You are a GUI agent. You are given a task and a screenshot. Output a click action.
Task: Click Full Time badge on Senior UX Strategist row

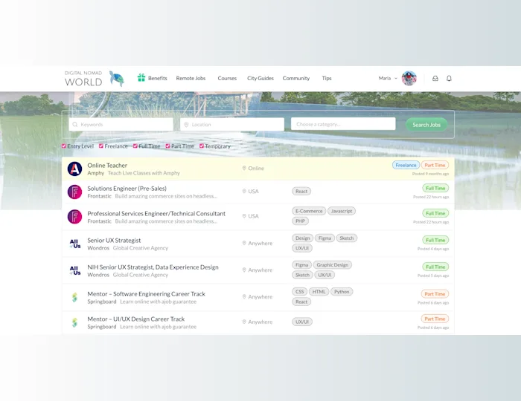click(x=435, y=240)
